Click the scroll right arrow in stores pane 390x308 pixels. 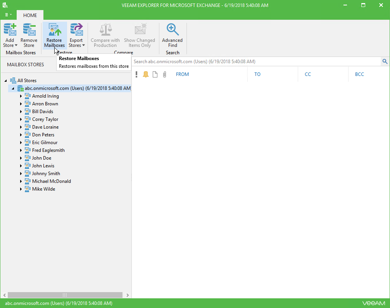[x=128, y=295]
